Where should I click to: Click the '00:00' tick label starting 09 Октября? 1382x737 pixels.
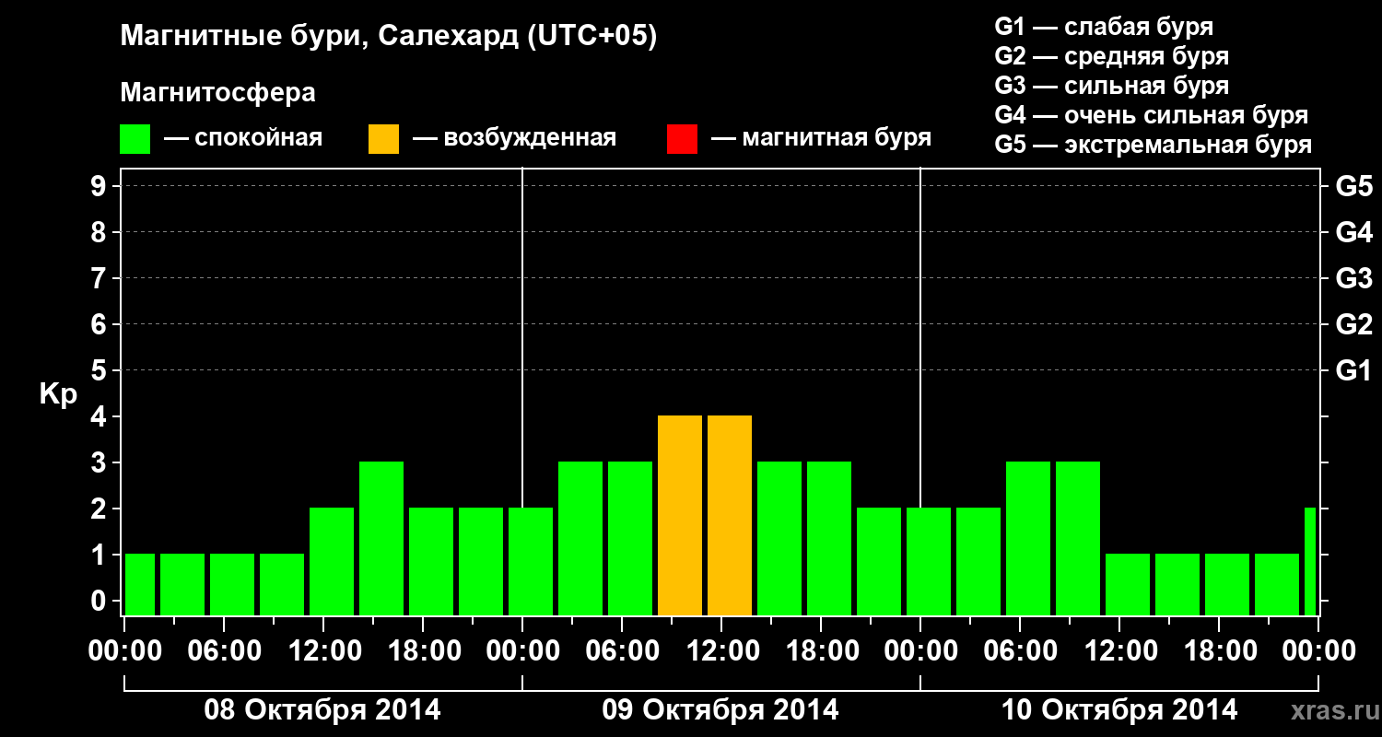522,651
